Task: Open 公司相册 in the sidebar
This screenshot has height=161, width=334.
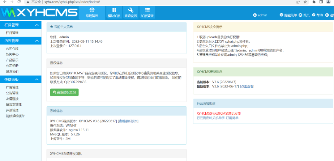Action: pos(12,66)
